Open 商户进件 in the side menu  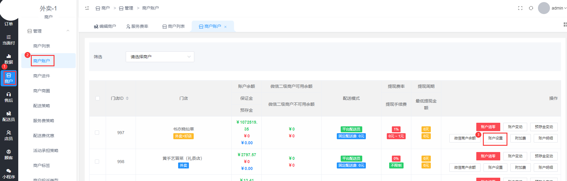[x=42, y=76]
